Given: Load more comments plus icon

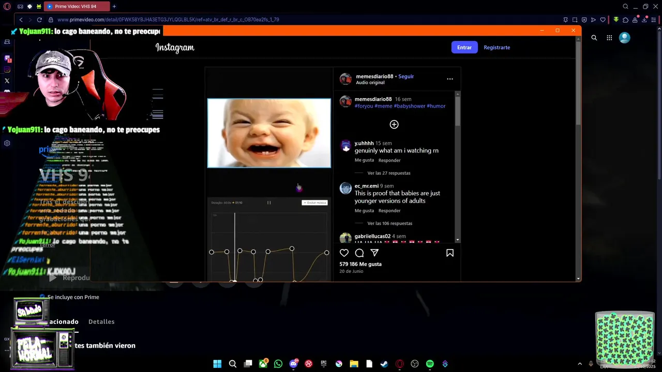Looking at the screenshot, I should click(x=394, y=125).
